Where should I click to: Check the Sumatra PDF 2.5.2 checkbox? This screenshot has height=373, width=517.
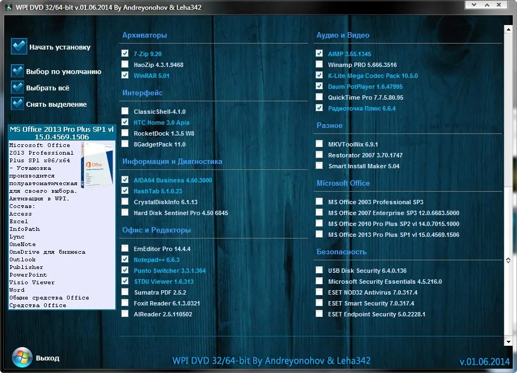click(x=125, y=291)
